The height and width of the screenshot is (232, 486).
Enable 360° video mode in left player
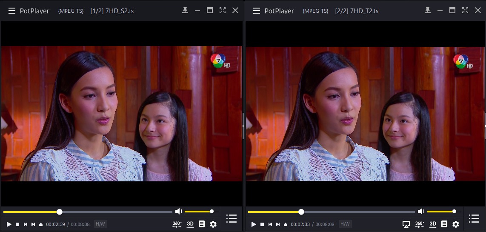177,224
